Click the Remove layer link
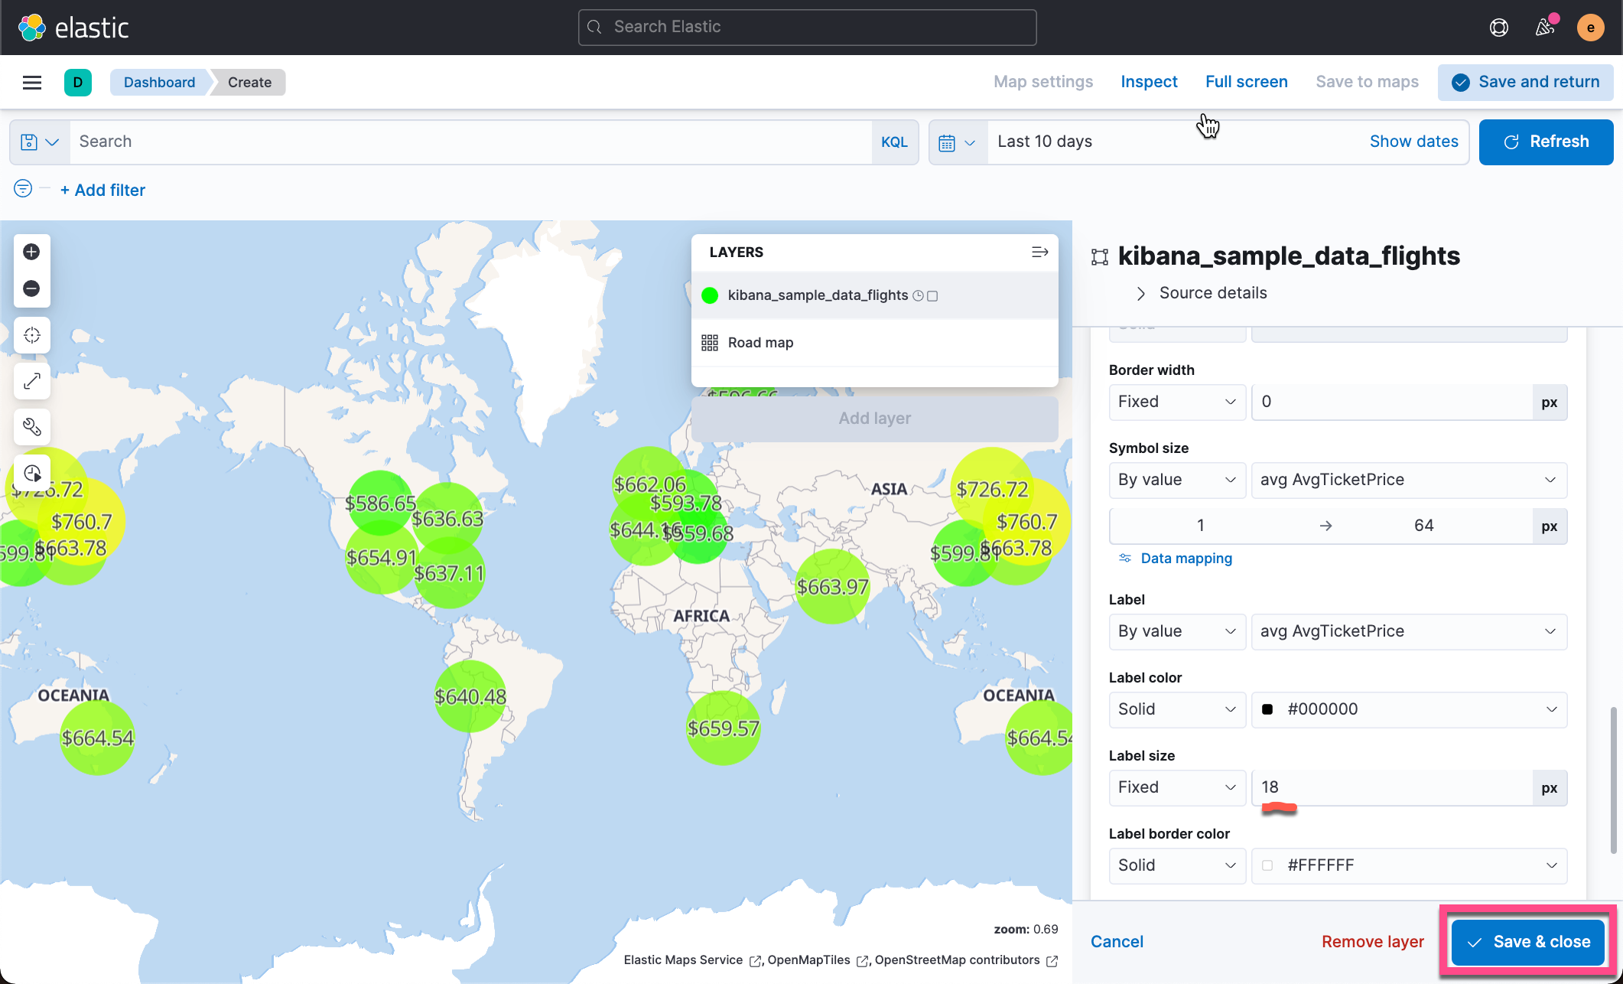 [x=1372, y=942]
